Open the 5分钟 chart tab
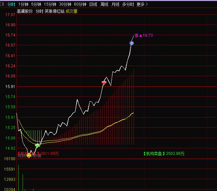Screen dimensions: 217x191 click(36, 5)
